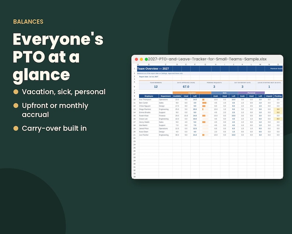Viewport: 292px width, 234px height.
Task: Select the Jamal Price employee cell
Action: tap(149, 129)
